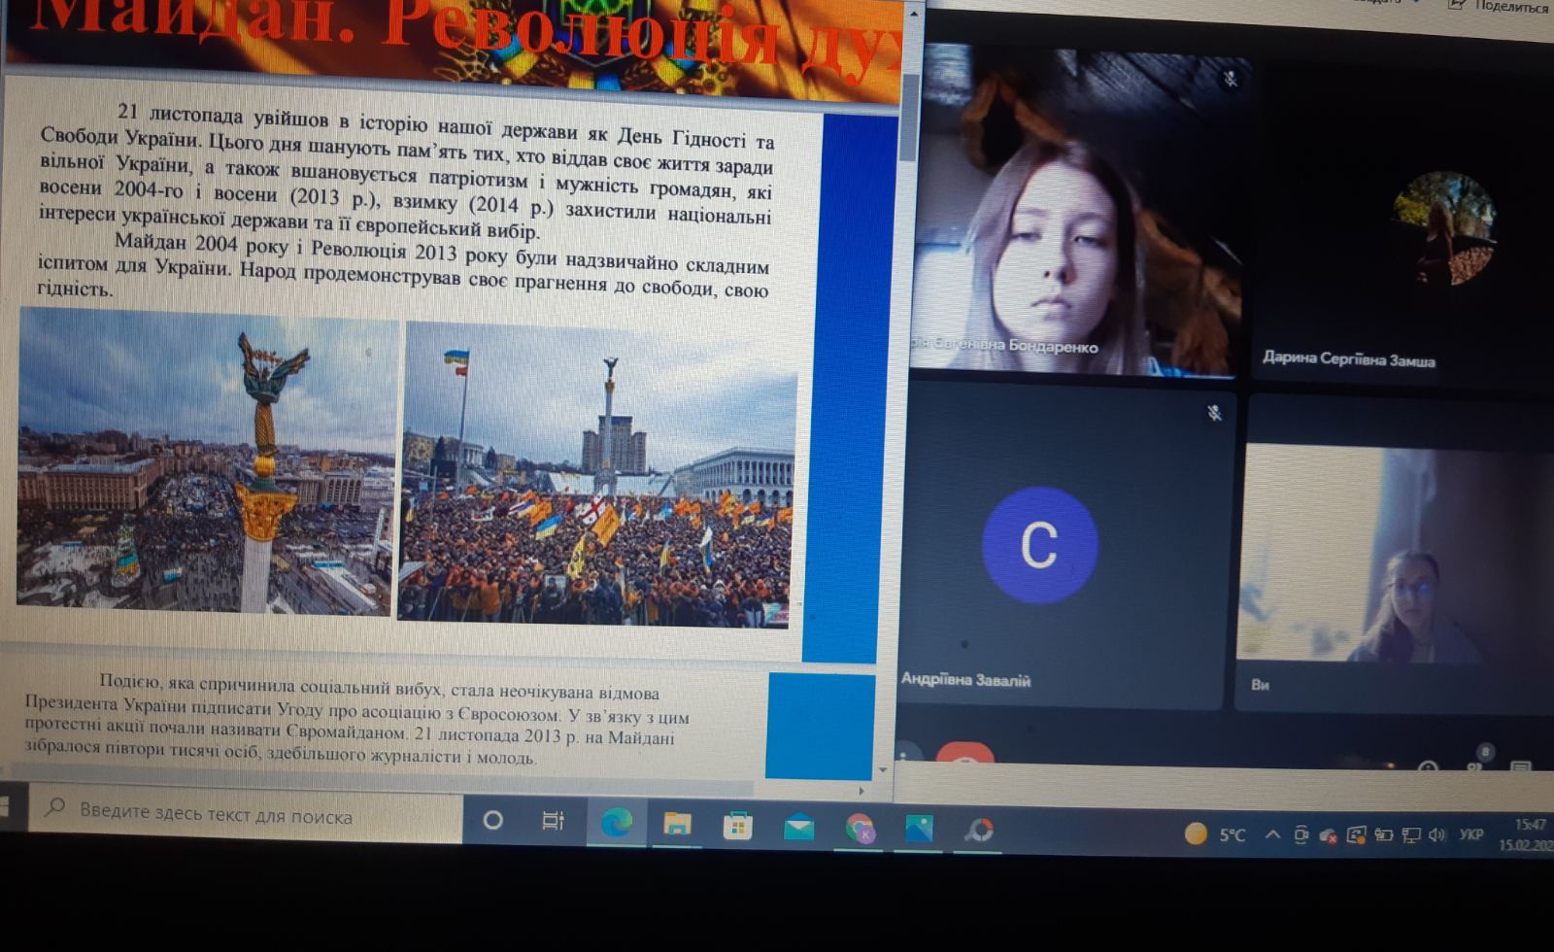Click the volume icon in system tray

pos(1437,834)
